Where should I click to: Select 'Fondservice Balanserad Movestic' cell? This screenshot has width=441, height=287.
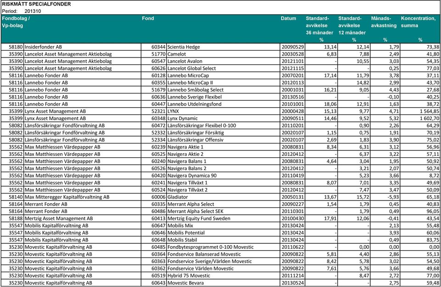pos(223,254)
